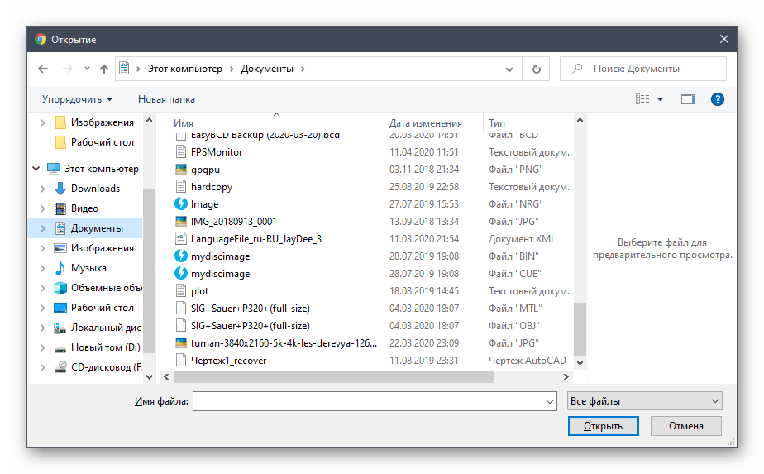Image resolution: width=764 pixels, height=474 pixels.
Task: Open the Все файлы file type dropdown
Action: coord(644,401)
